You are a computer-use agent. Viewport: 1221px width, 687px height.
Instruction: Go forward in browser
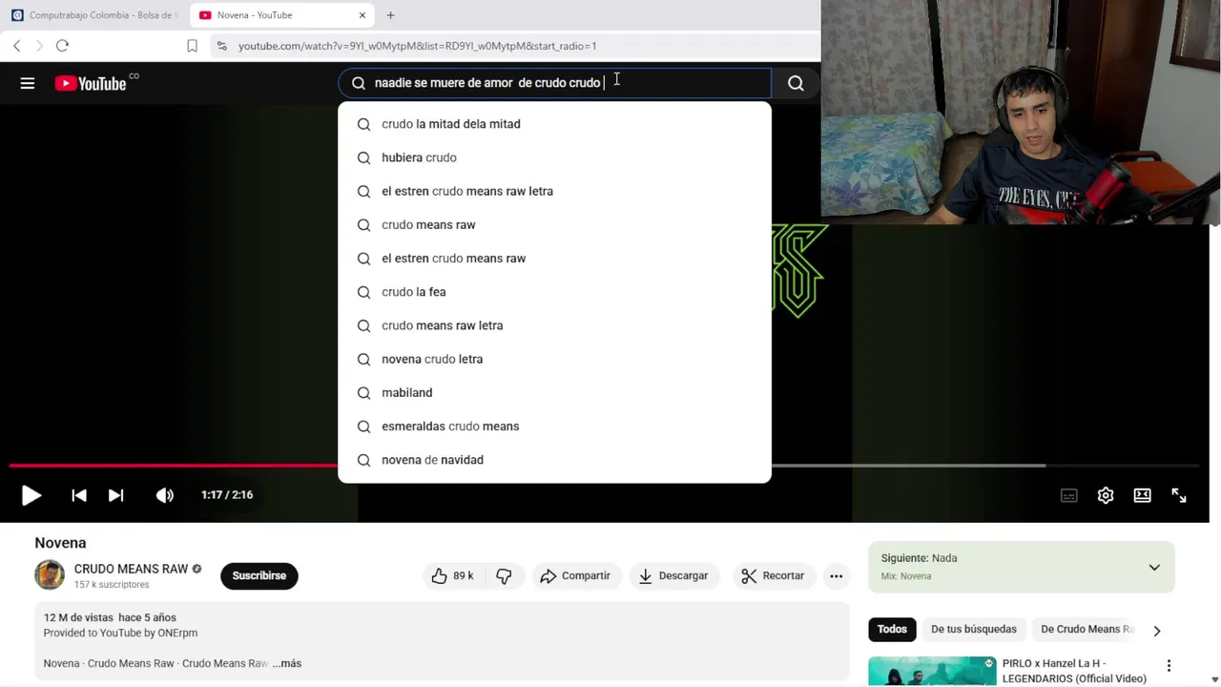click(39, 46)
